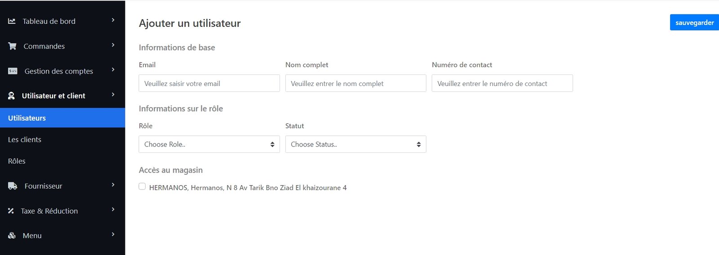Click the Utilisateur et client person icon

coord(12,95)
